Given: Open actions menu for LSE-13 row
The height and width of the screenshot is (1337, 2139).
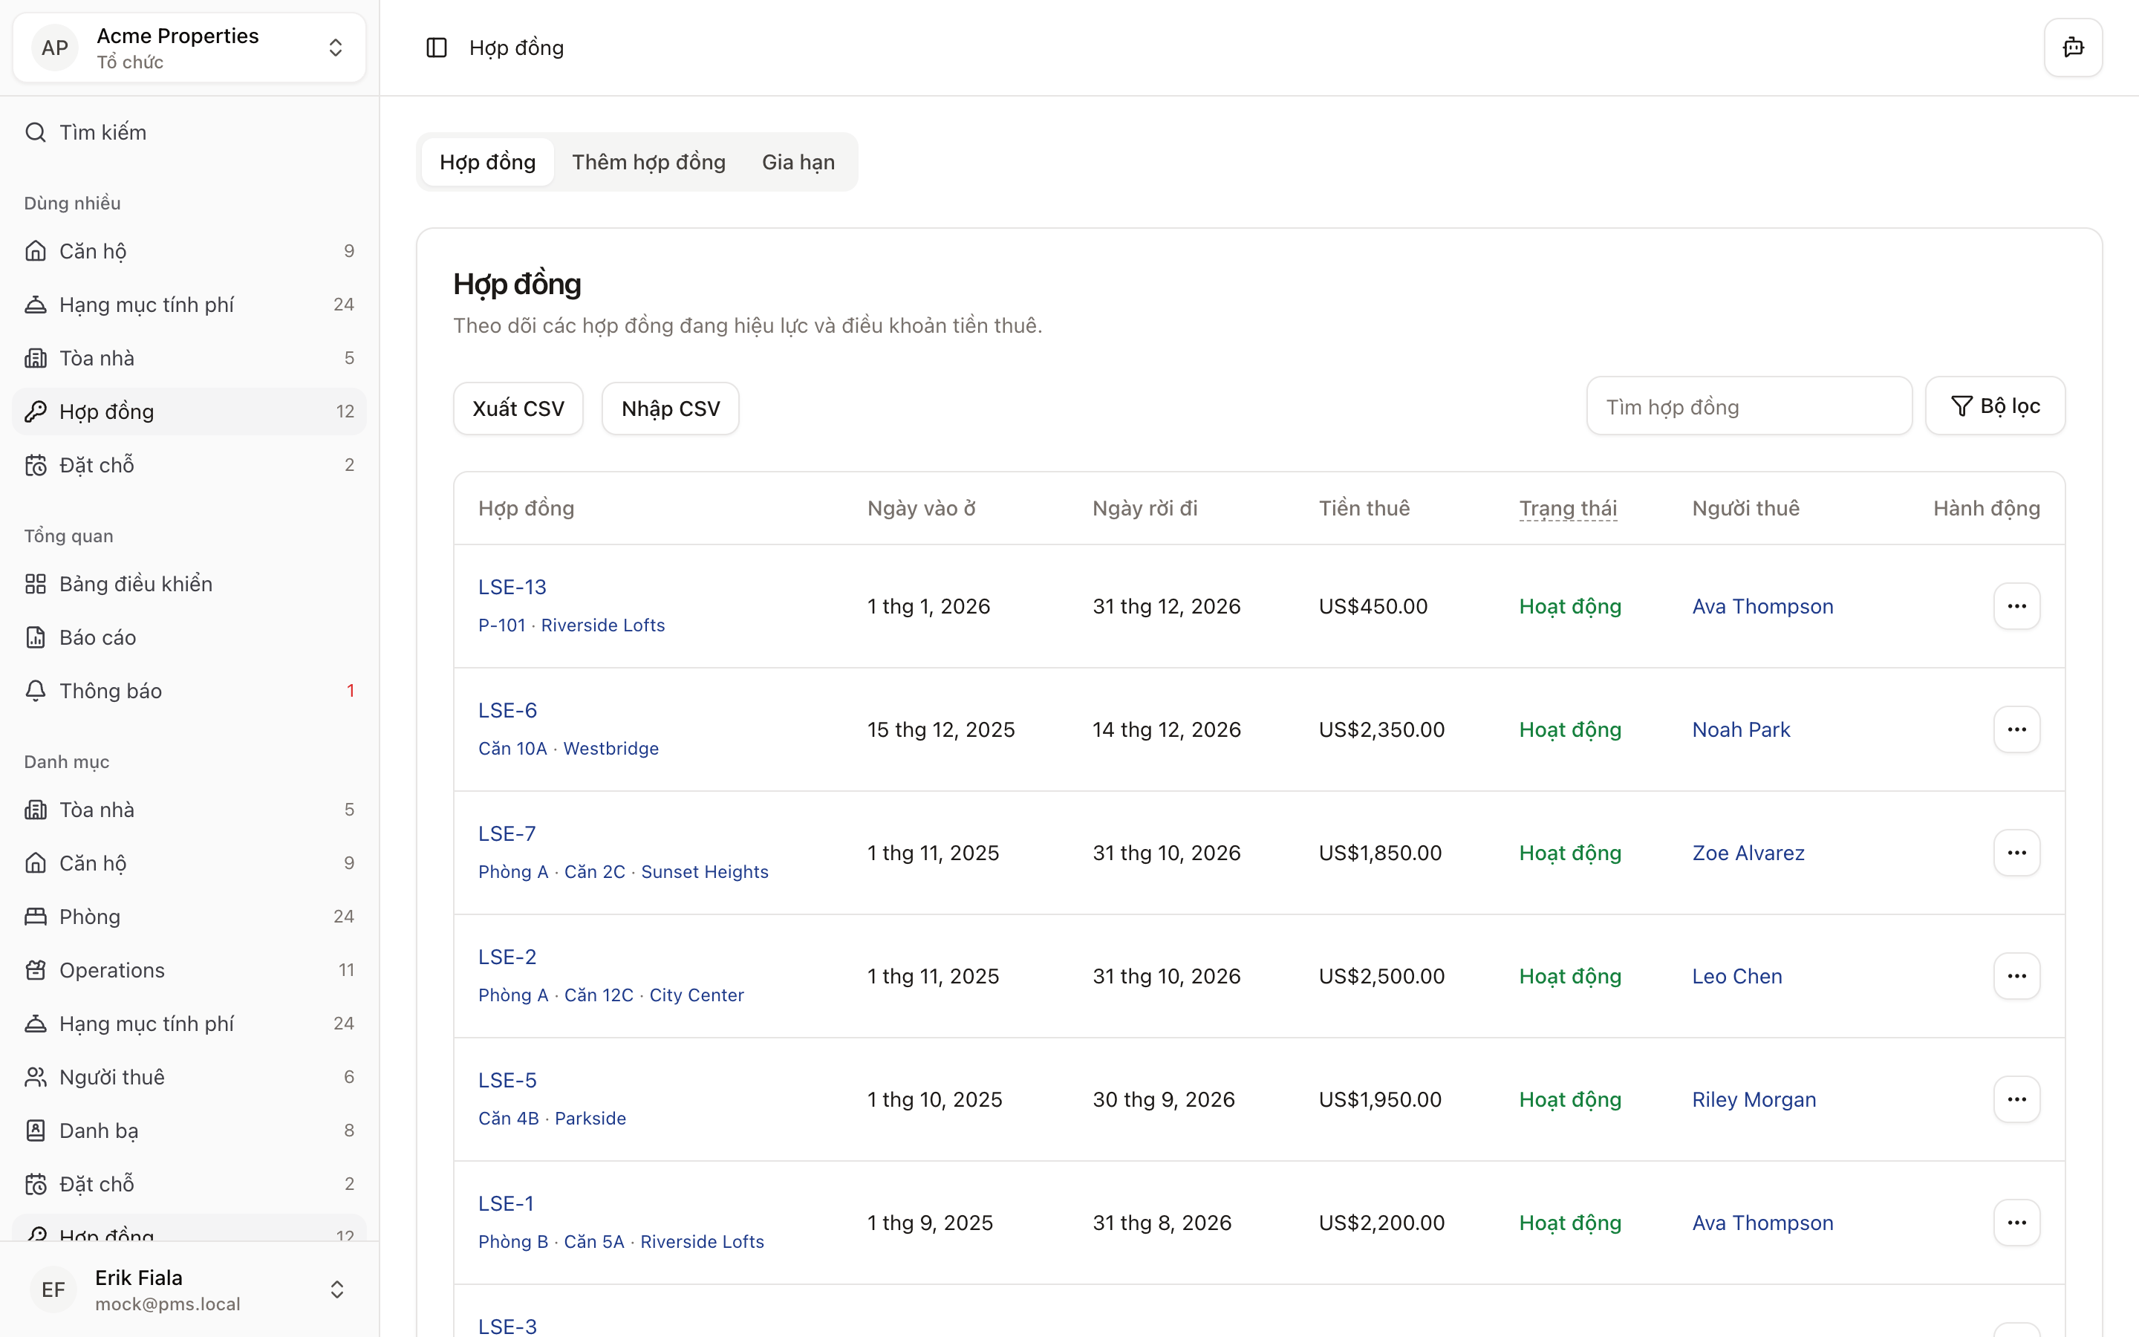Looking at the screenshot, I should (x=2016, y=605).
